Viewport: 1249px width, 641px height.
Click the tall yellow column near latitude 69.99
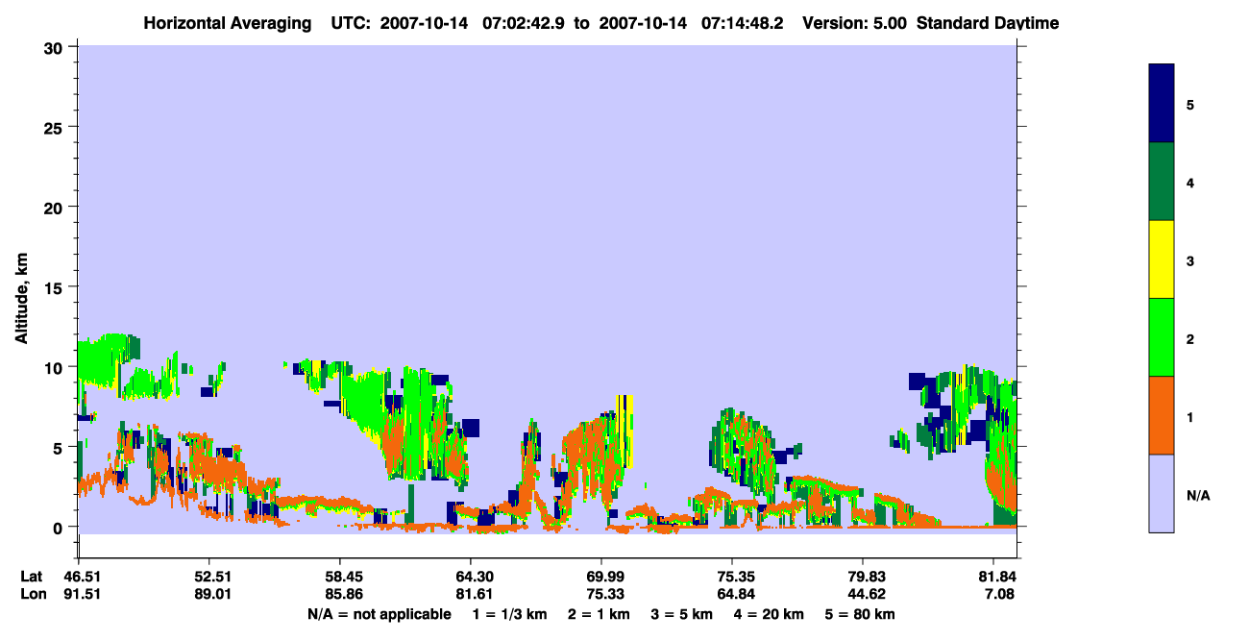pos(625,431)
